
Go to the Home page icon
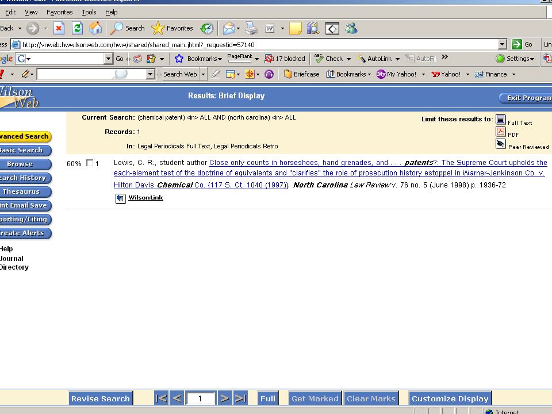click(95, 28)
